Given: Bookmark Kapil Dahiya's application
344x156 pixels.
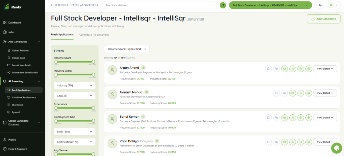Looking at the screenshot, I should coord(268,142).
